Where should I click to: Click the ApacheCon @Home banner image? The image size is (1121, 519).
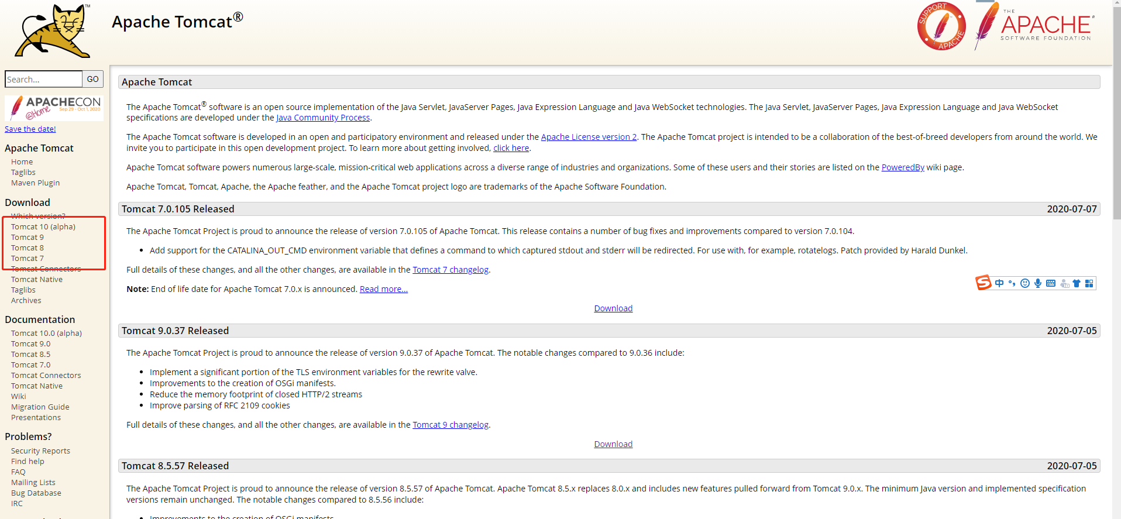point(54,108)
